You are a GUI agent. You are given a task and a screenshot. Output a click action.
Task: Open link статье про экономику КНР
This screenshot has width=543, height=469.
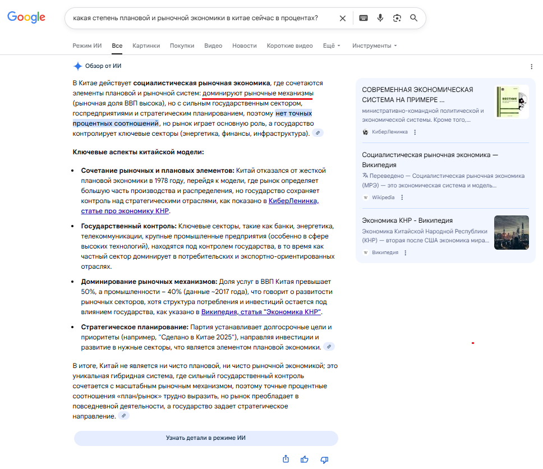click(x=125, y=211)
